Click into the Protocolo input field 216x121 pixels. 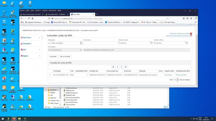pyautogui.click(x=100, y=43)
